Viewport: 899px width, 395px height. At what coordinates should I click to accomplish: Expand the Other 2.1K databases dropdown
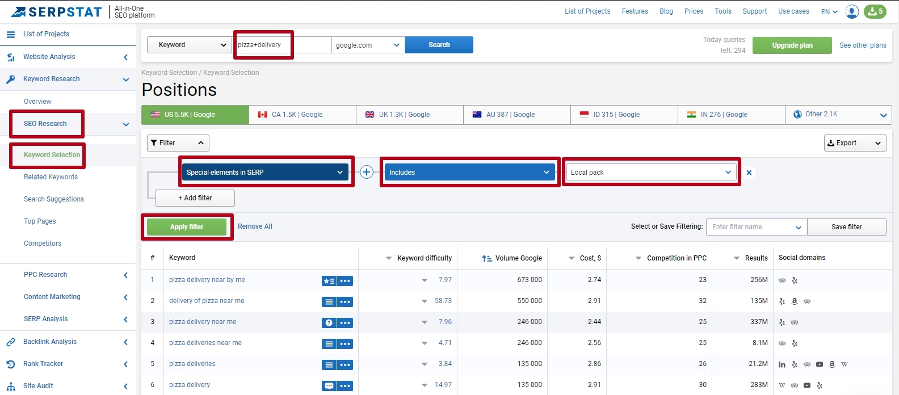click(x=838, y=115)
